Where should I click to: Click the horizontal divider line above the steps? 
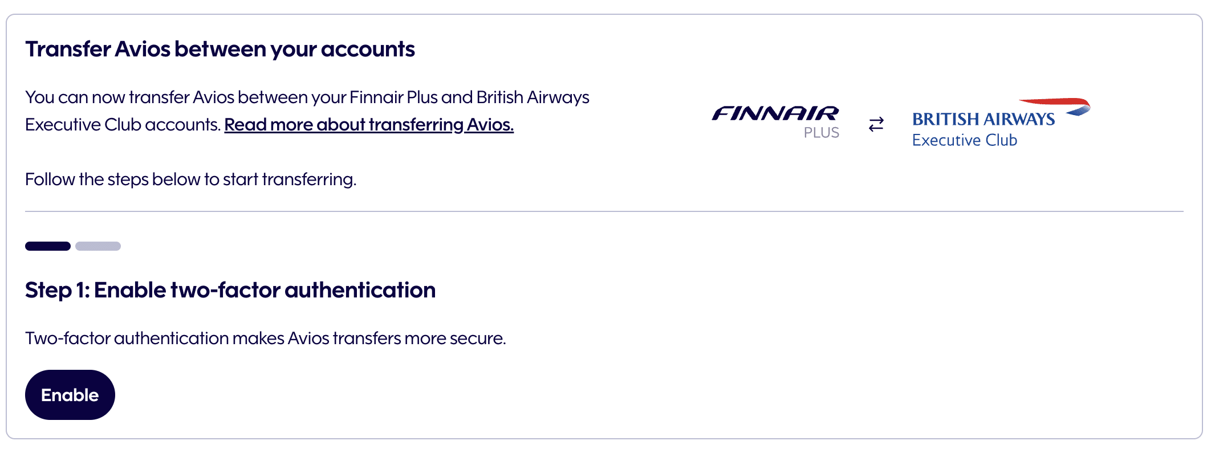click(604, 211)
